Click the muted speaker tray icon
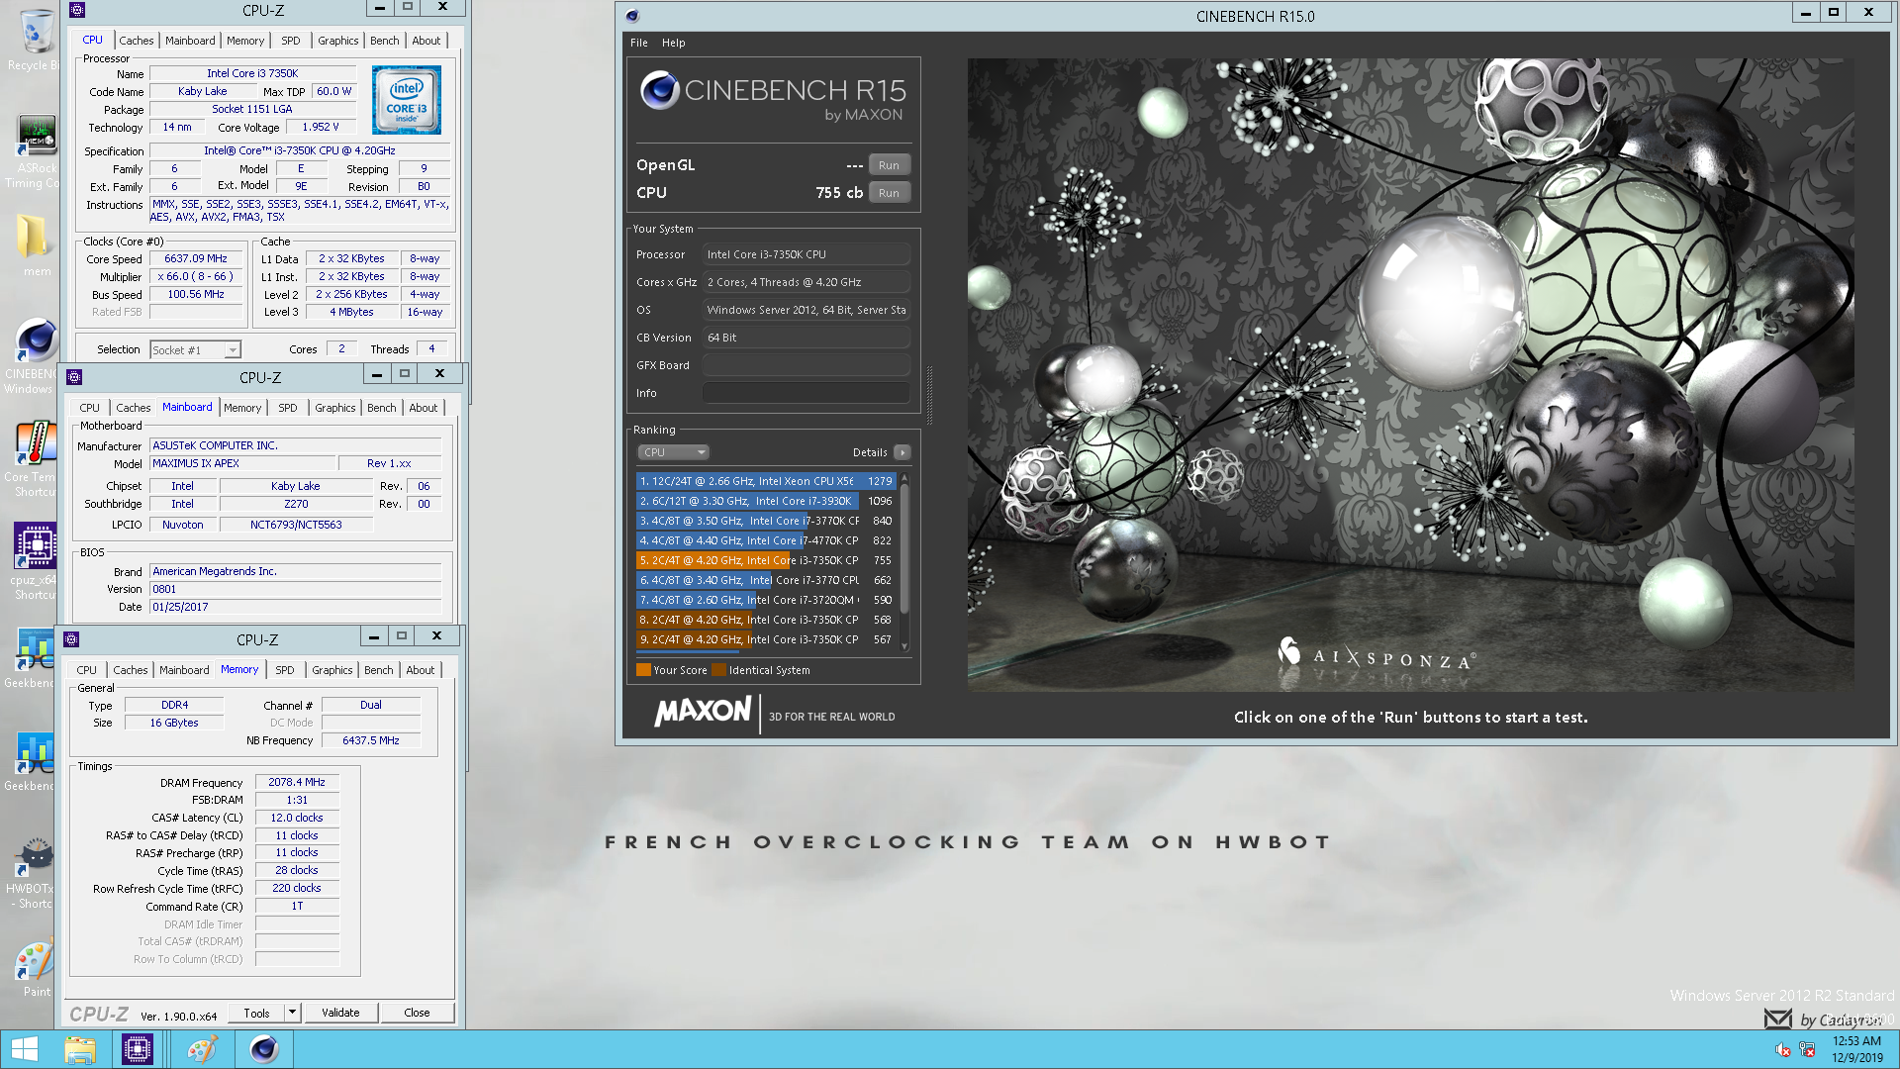The image size is (1900, 1069). (1782, 1050)
